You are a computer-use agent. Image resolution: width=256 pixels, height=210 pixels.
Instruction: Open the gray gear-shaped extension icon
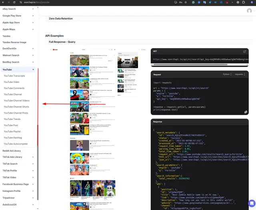(238, 2)
